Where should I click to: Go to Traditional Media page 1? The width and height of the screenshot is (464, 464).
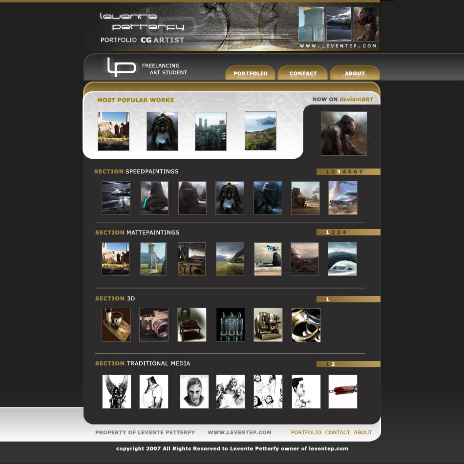coord(327,364)
